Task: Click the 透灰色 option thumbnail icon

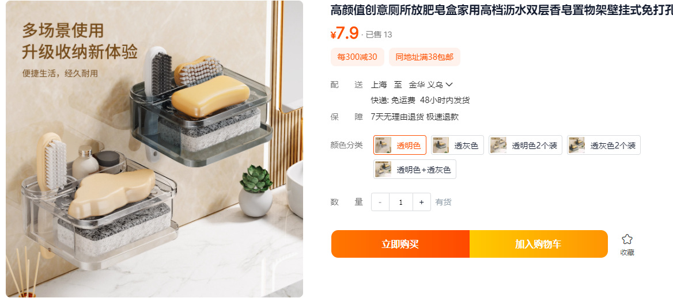Action: [x=441, y=145]
